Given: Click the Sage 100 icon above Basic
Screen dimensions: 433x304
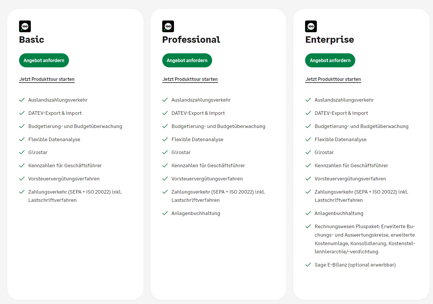Looking at the screenshot, I should 25,26.
